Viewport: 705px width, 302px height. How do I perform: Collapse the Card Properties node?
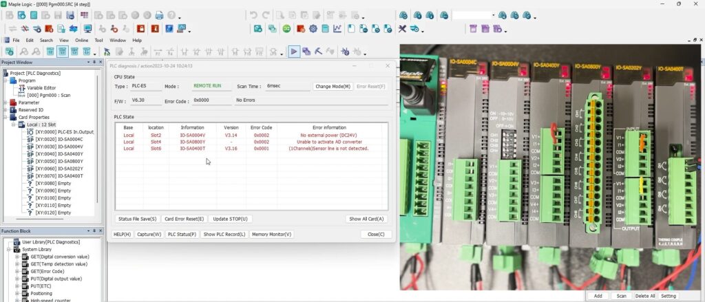(6, 118)
